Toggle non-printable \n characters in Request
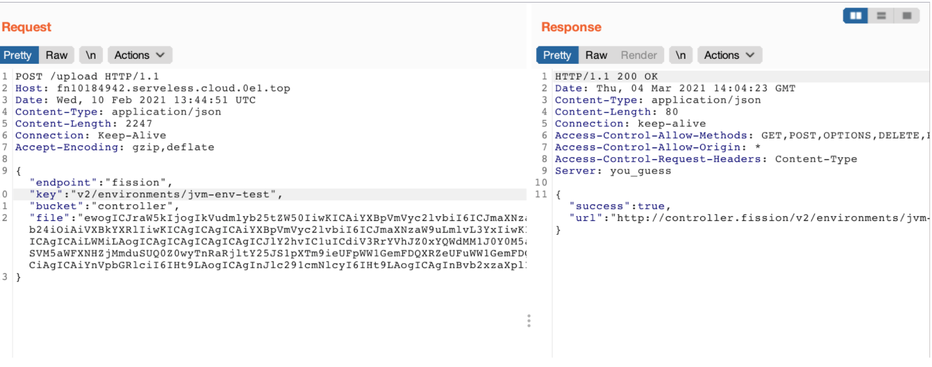This screenshot has height=367, width=932. [91, 55]
